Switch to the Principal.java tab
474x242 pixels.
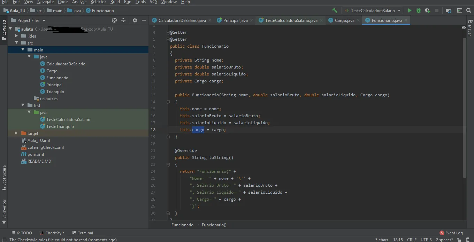tap(235, 21)
